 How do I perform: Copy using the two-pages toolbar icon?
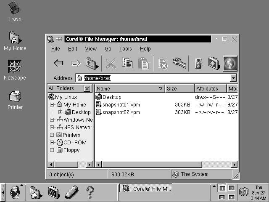tap(127, 63)
